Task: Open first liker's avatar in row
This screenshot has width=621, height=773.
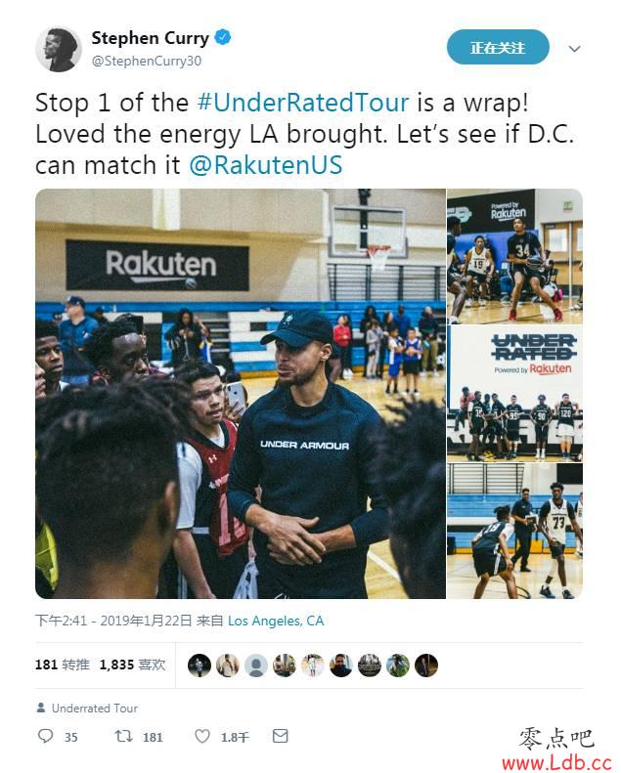Action: pos(200,666)
